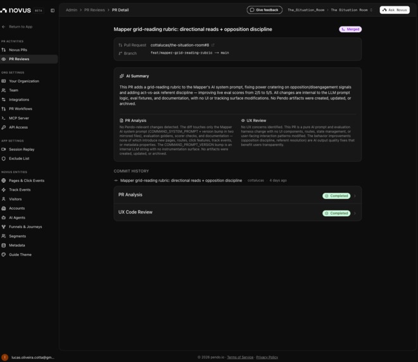Go to Integrations settings
Screen dimensions: 418x362
19,99
